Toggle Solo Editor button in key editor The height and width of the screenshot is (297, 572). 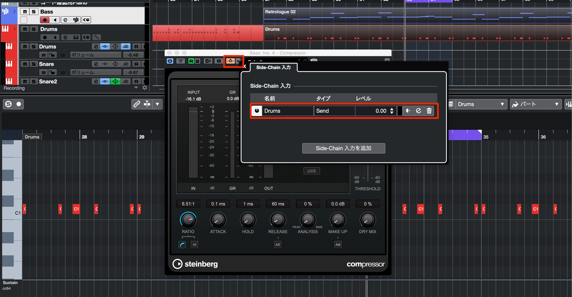[8, 104]
